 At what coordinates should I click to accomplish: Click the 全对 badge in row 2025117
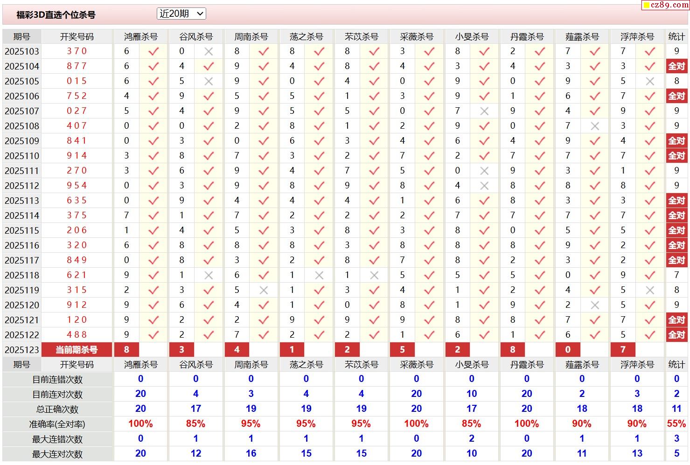[676, 260]
